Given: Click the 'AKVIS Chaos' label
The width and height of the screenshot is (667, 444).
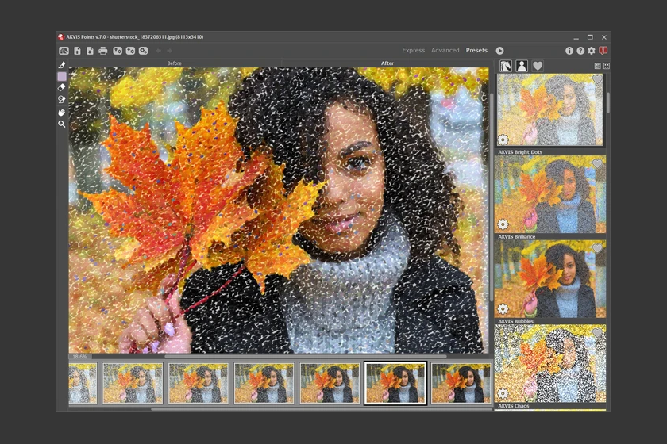Looking at the screenshot, I should 514,406.
